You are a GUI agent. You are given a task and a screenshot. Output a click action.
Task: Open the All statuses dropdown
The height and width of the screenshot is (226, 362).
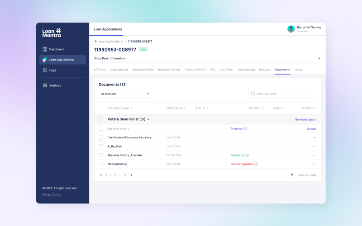(125, 94)
